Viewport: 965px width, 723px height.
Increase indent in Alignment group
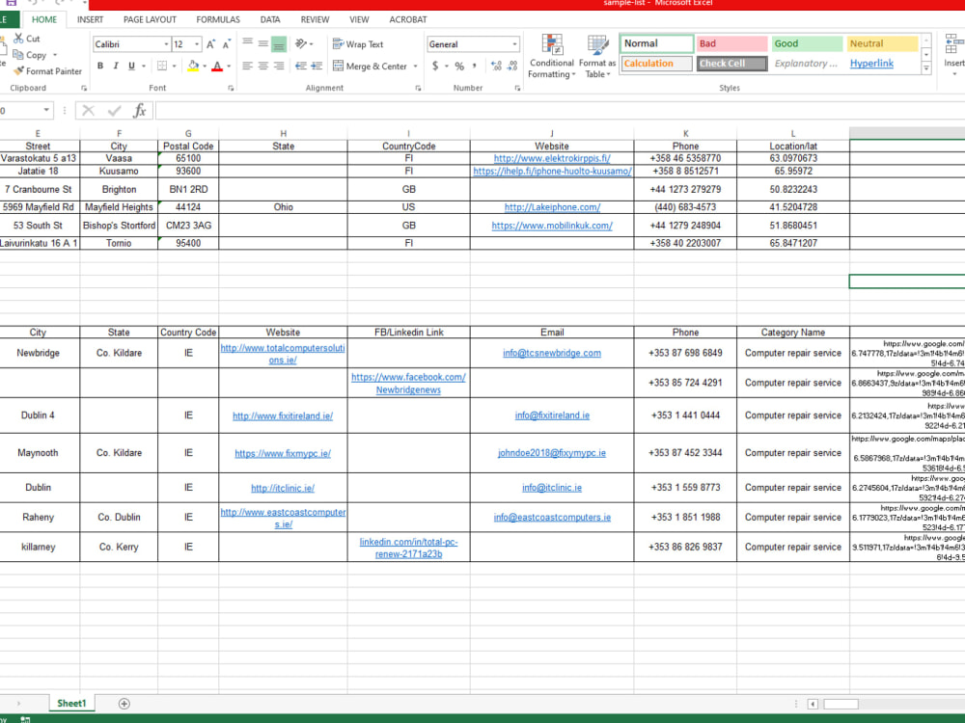317,66
